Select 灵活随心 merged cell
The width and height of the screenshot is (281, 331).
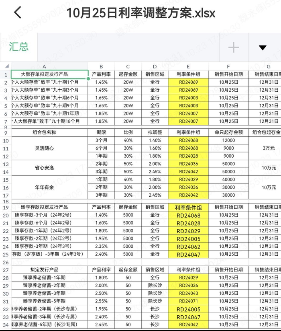[49, 148]
